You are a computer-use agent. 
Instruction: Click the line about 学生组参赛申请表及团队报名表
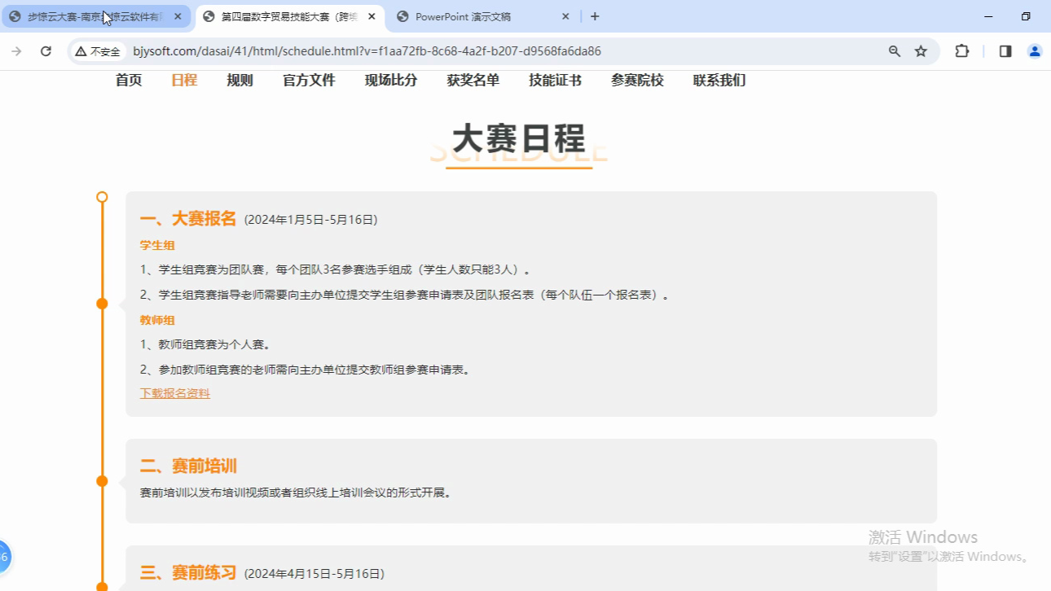click(406, 295)
